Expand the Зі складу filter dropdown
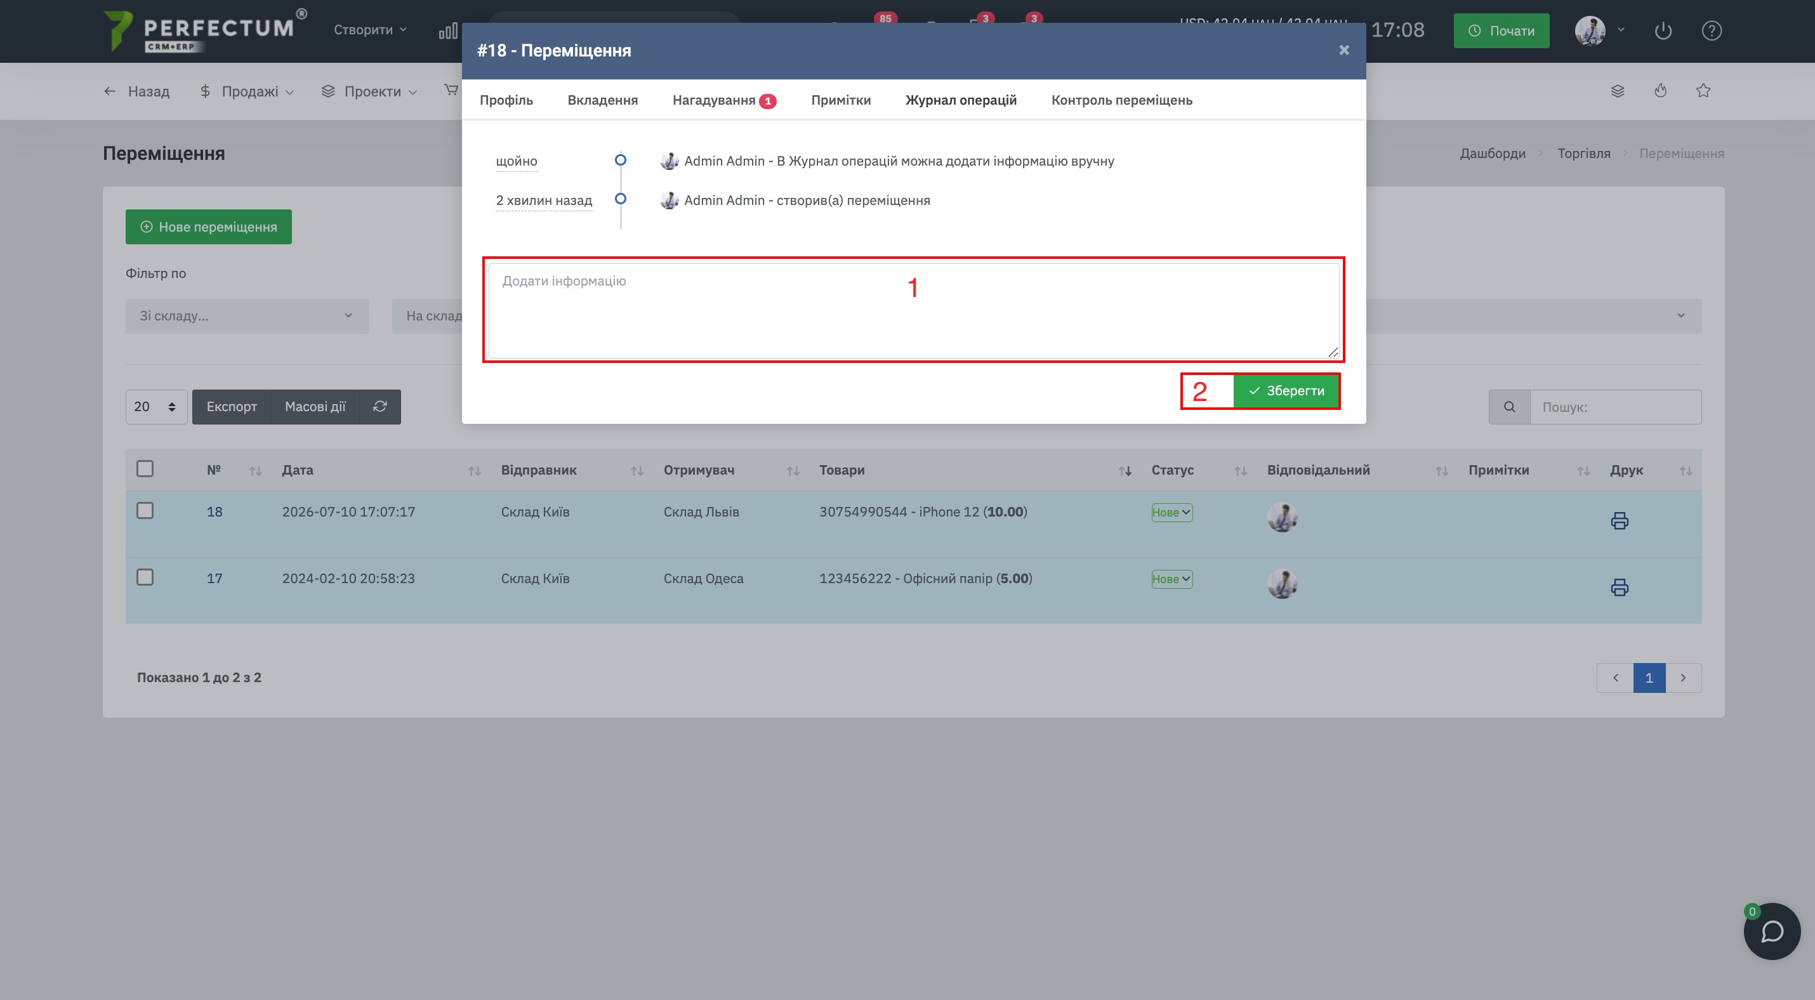 click(x=247, y=316)
